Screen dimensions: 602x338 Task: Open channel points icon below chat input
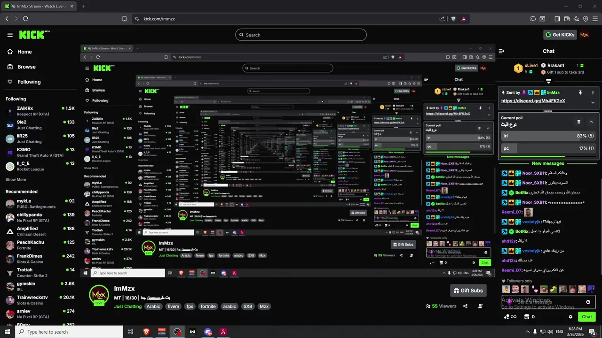click(x=510, y=317)
